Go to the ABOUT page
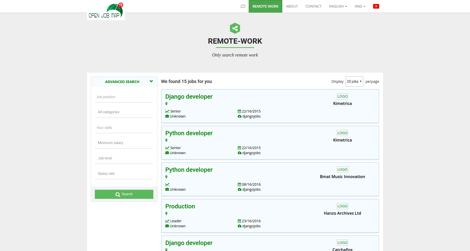 tap(292, 6)
